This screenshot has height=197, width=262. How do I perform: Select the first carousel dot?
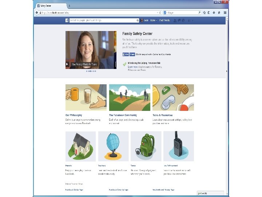coord(87,71)
